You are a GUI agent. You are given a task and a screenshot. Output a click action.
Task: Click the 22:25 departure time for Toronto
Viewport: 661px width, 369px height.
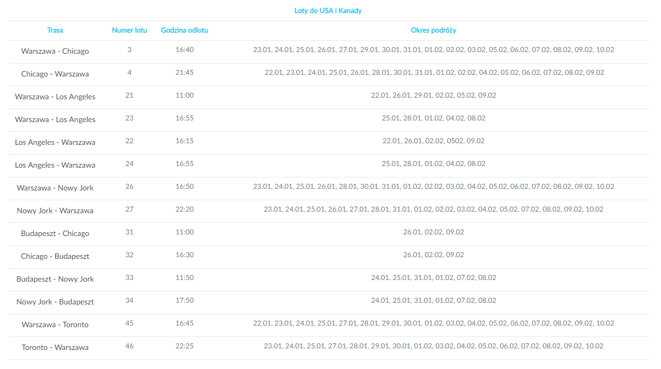(185, 346)
